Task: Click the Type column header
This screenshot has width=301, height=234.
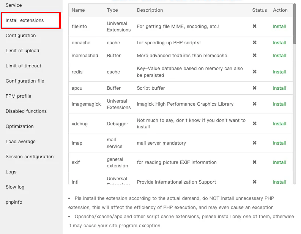Action: click(x=112, y=10)
